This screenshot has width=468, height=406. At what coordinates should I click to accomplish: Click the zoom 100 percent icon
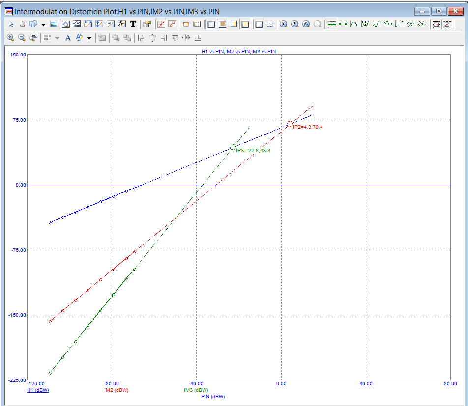pyautogui.click(x=33, y=38)
